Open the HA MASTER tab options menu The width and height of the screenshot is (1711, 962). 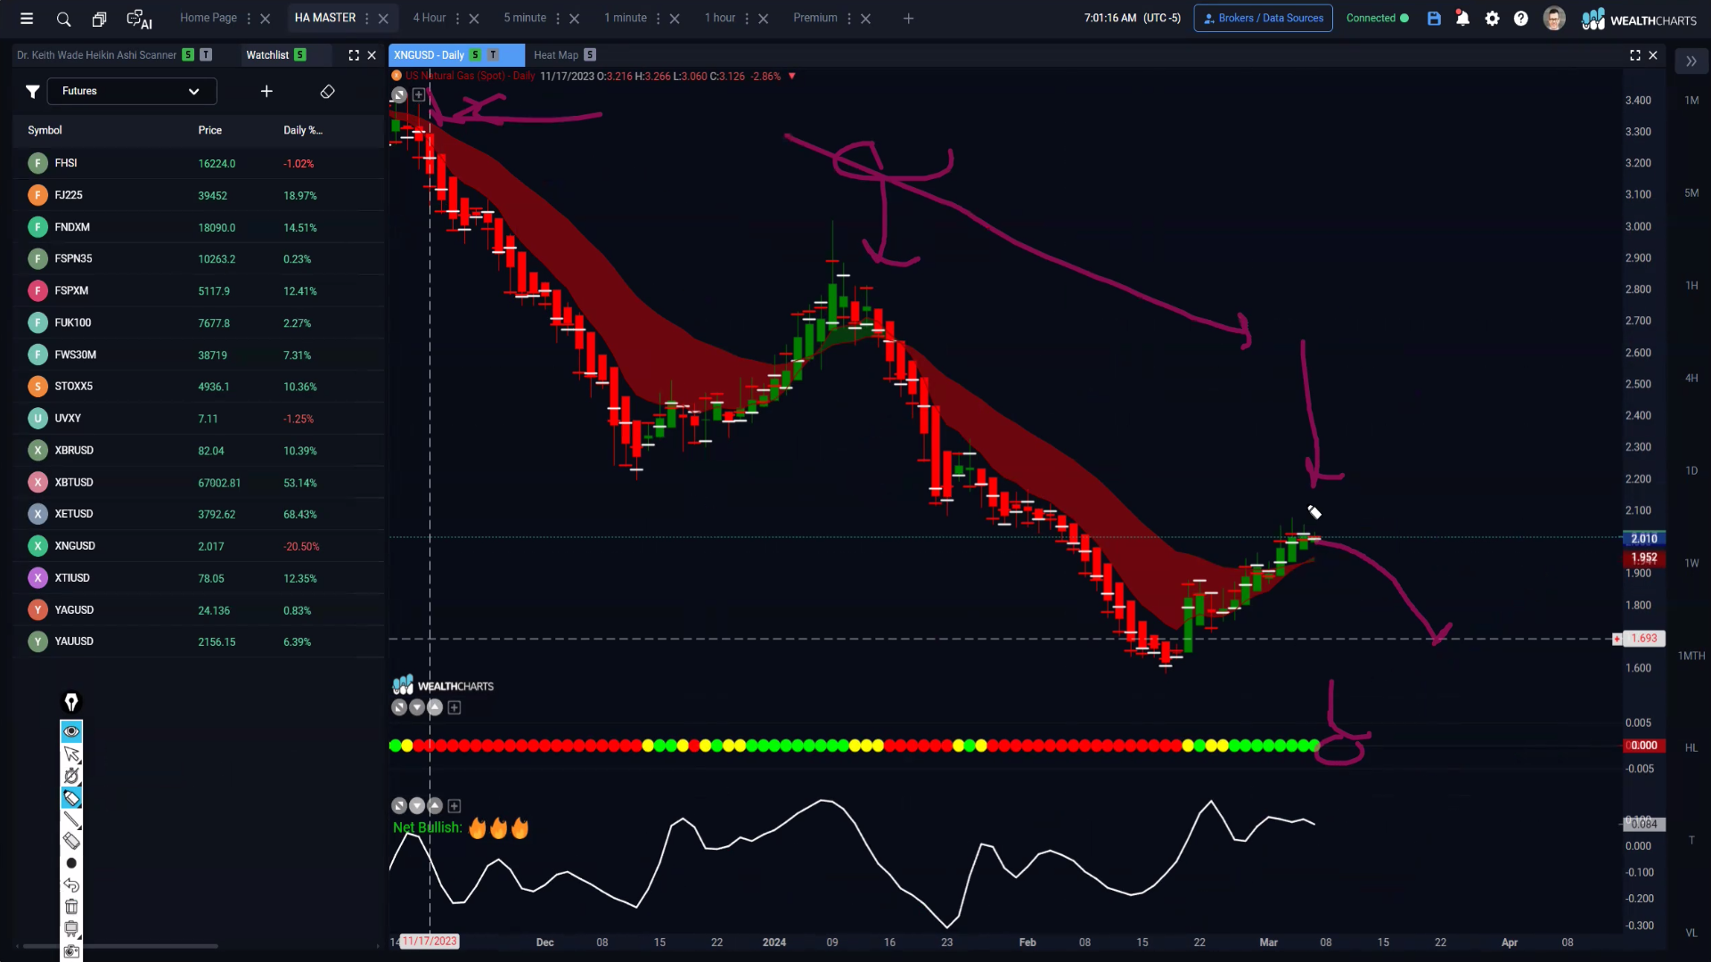pos(366,18)
